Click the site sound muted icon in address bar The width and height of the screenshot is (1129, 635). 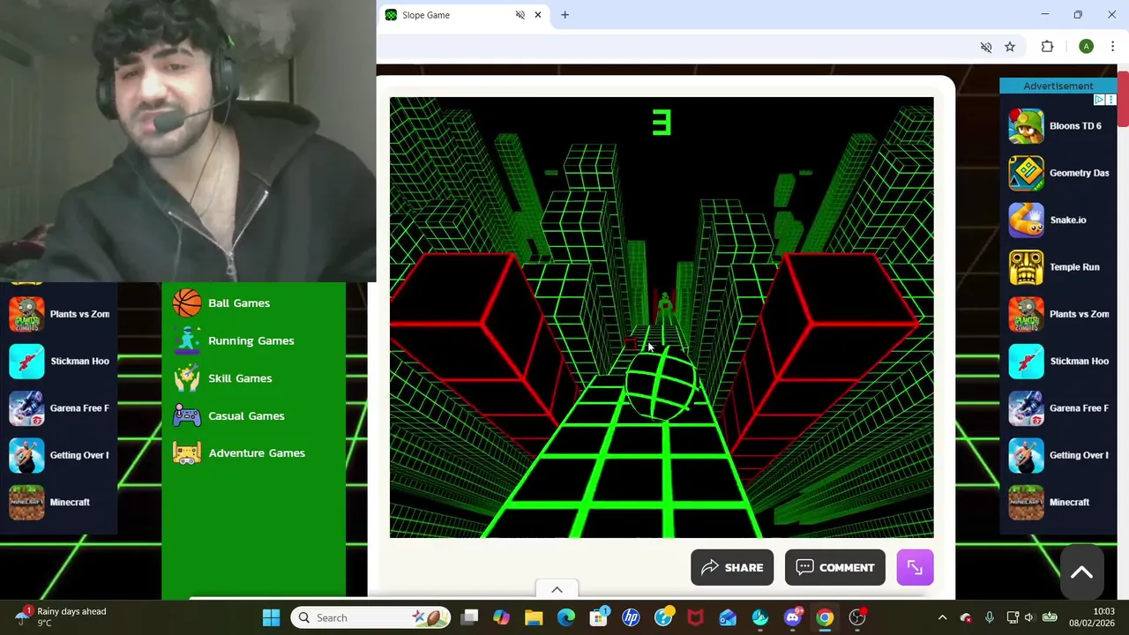(986, 47)
